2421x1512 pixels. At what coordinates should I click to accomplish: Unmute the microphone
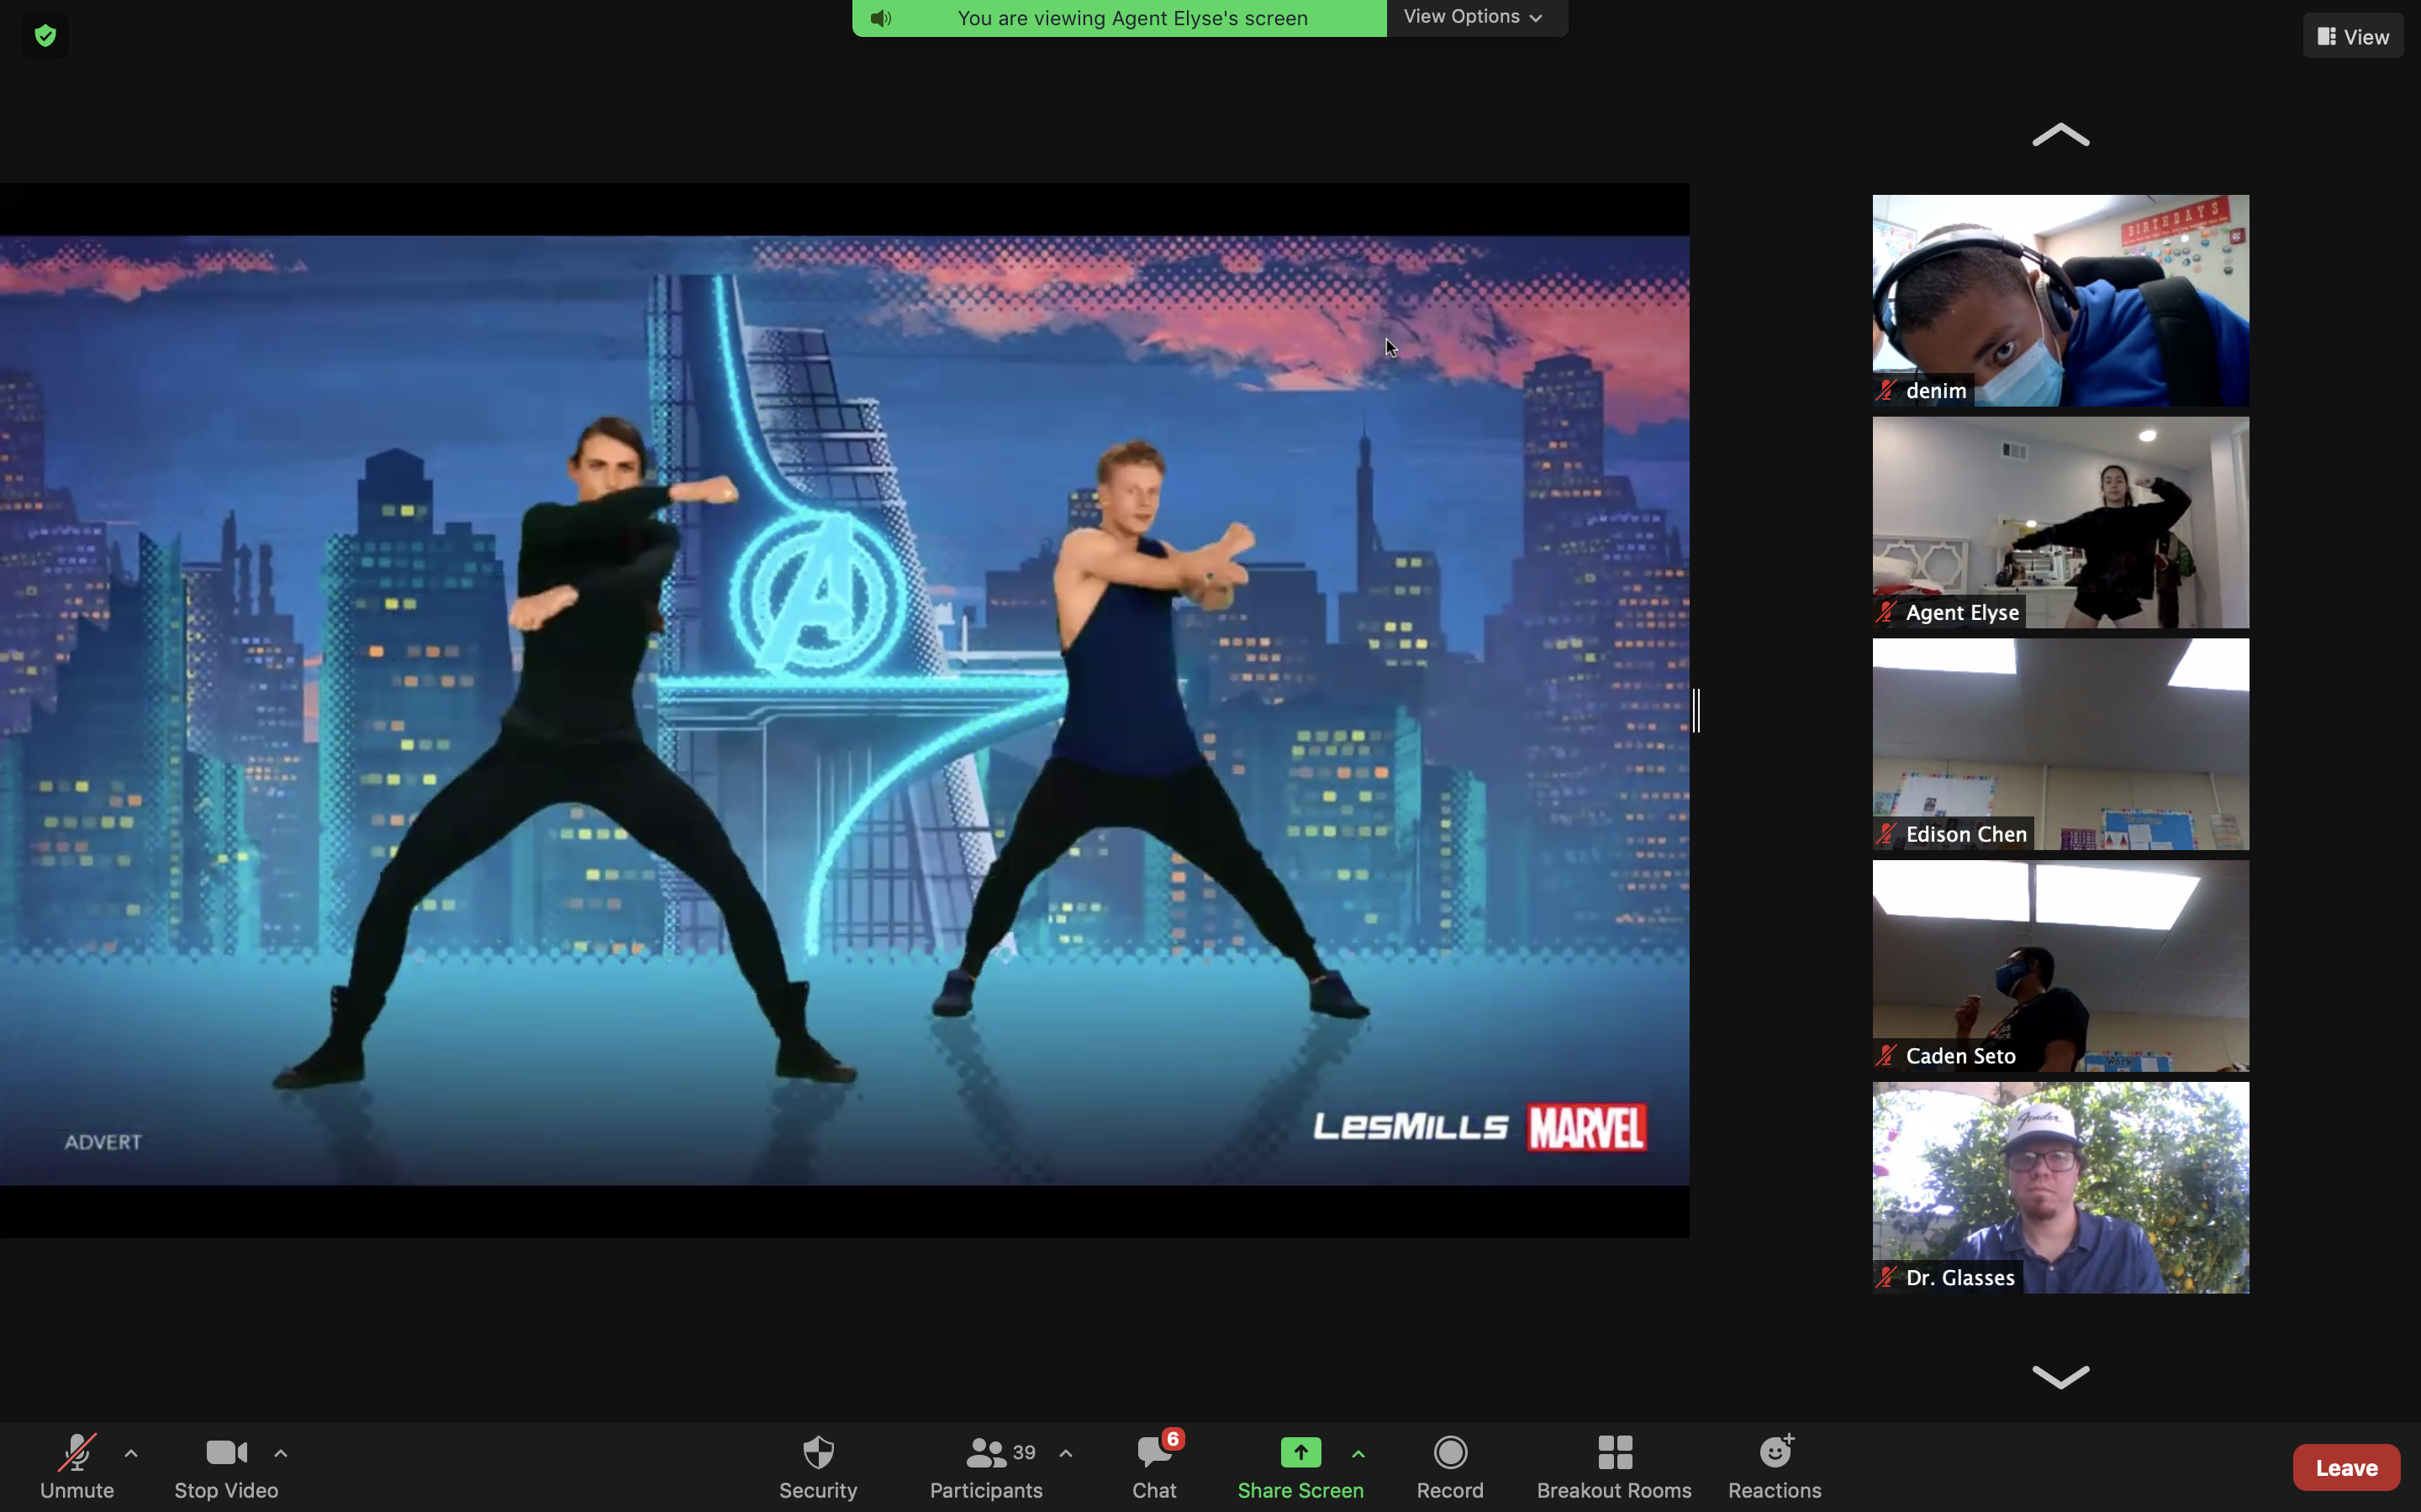77,1467
